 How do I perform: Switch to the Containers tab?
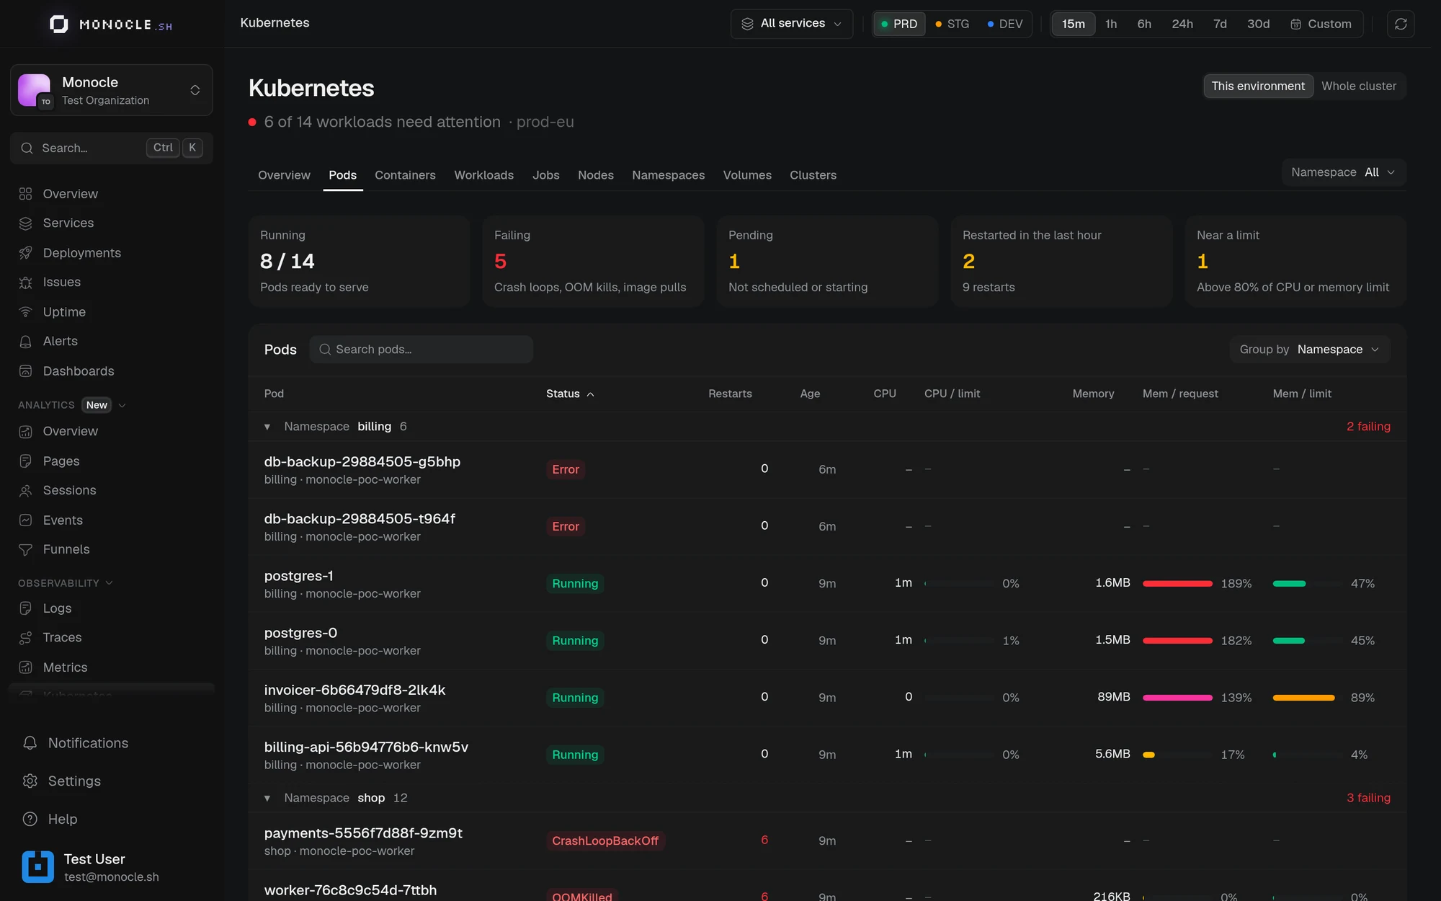[405, 175]
